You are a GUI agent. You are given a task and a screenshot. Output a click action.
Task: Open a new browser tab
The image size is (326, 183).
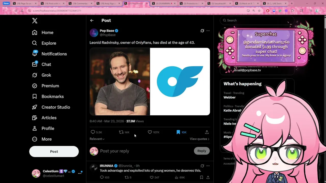[x=292, y=4]
